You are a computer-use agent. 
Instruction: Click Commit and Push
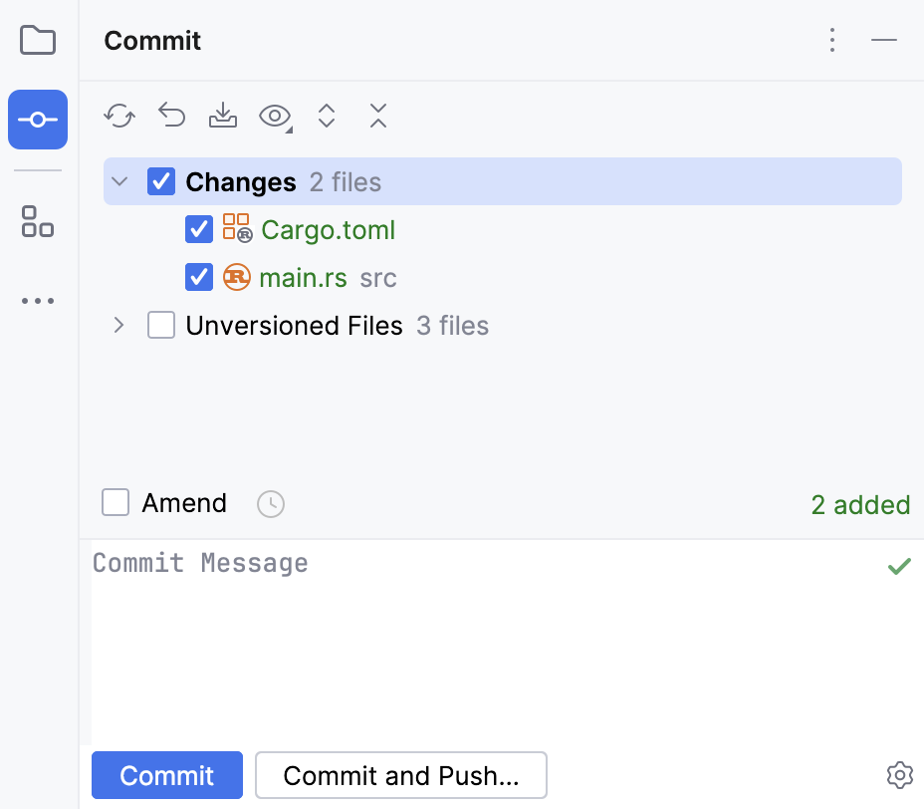tap(400, 775)
